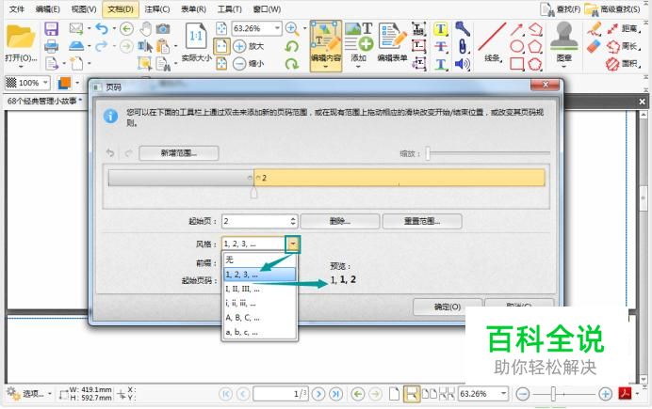Select the yellow text highlight tool

click(441, 28)
